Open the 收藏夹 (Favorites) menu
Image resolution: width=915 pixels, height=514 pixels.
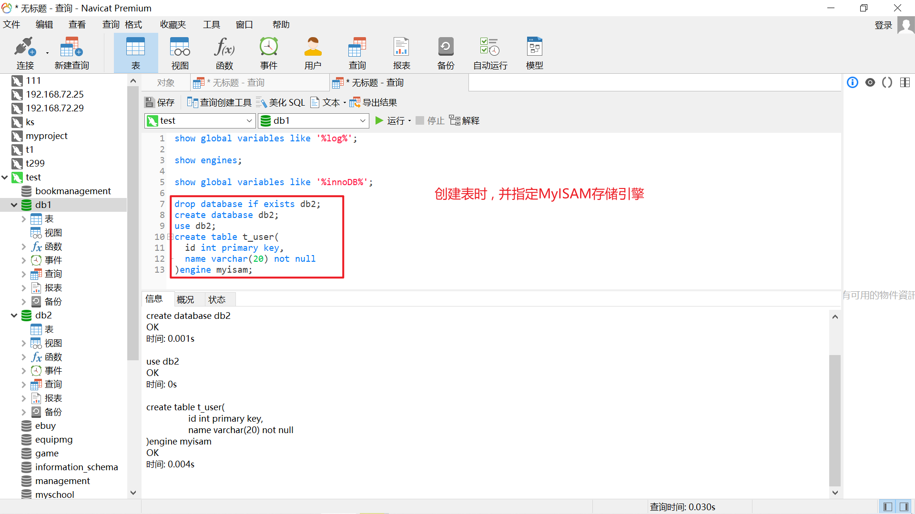pyautogui.click(x=173, y=25)
